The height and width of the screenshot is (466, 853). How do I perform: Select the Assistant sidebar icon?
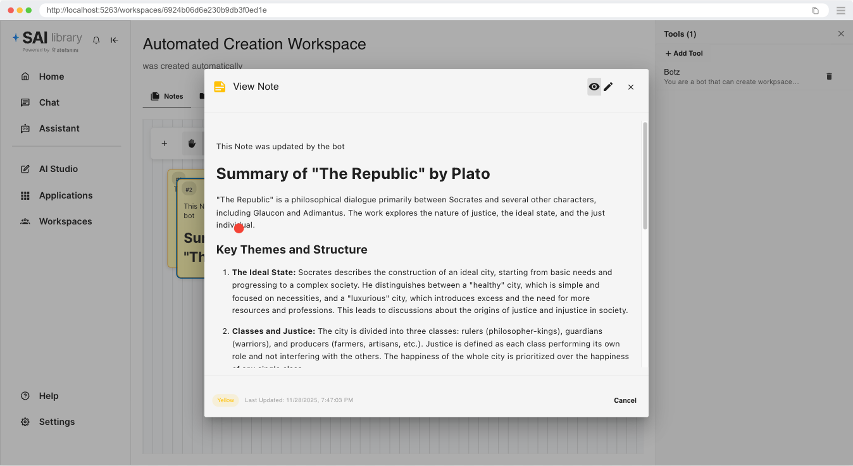[x=59, y=128]
